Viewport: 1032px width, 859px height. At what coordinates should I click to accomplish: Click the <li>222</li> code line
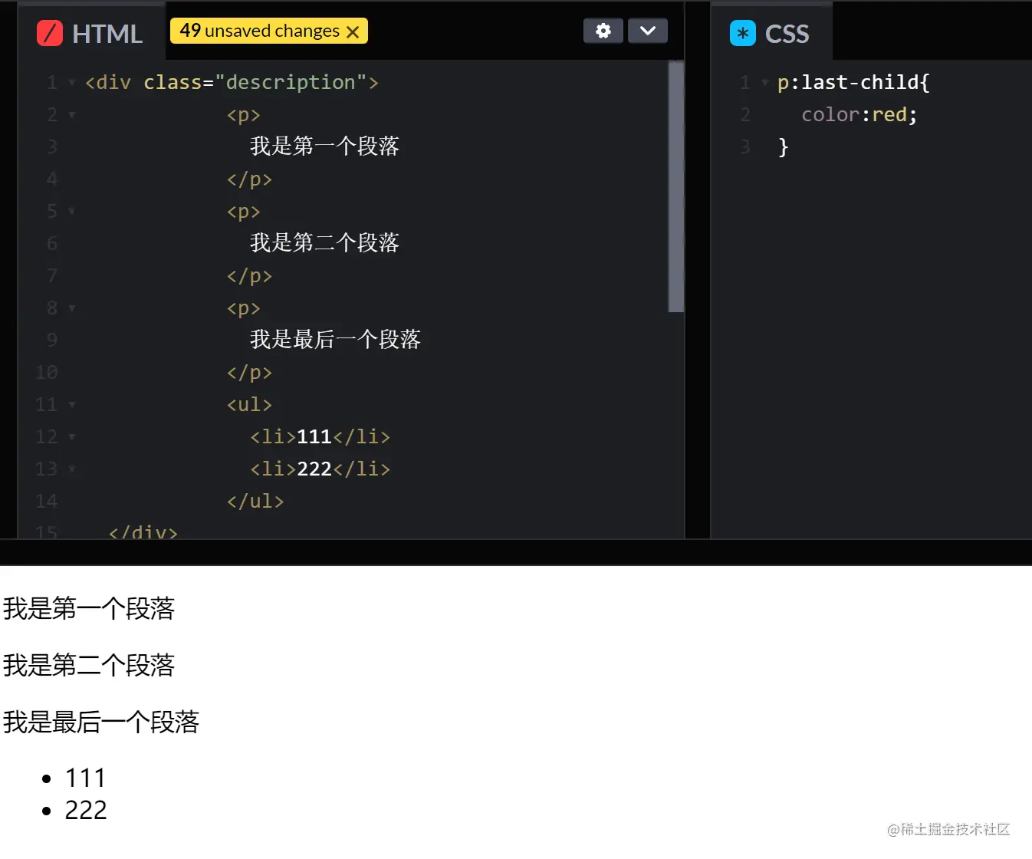coord(320,469)
